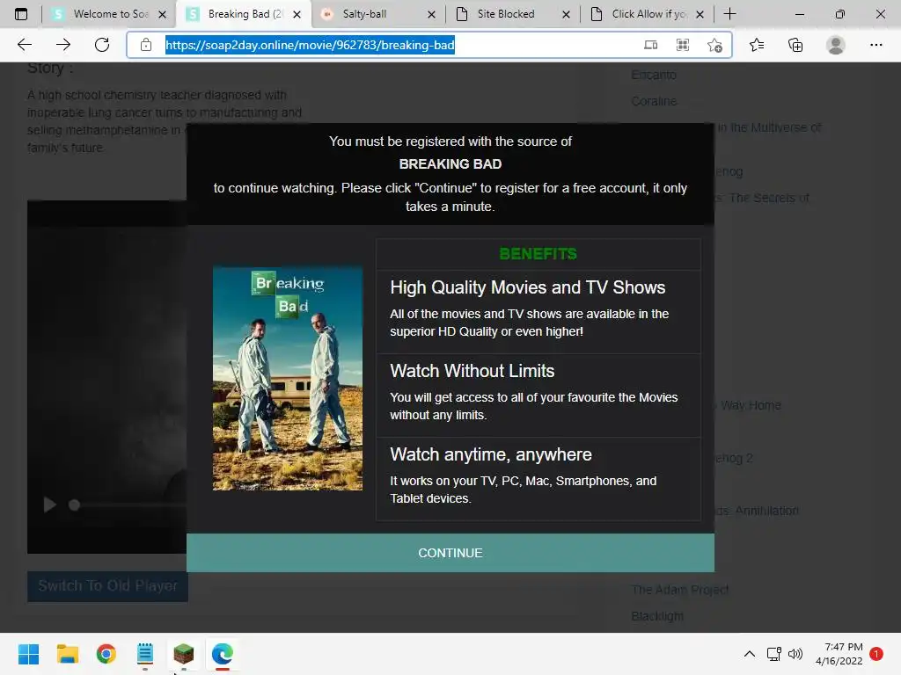
Task: Open the notification badge
Action: (876, 653)
